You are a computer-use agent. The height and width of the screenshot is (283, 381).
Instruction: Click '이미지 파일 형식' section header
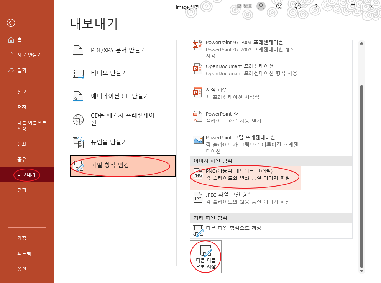[x=271, y=161]
